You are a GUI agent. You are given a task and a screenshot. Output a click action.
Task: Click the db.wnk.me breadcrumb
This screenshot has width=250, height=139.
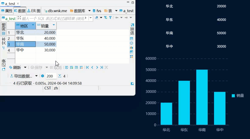[55, 11]
